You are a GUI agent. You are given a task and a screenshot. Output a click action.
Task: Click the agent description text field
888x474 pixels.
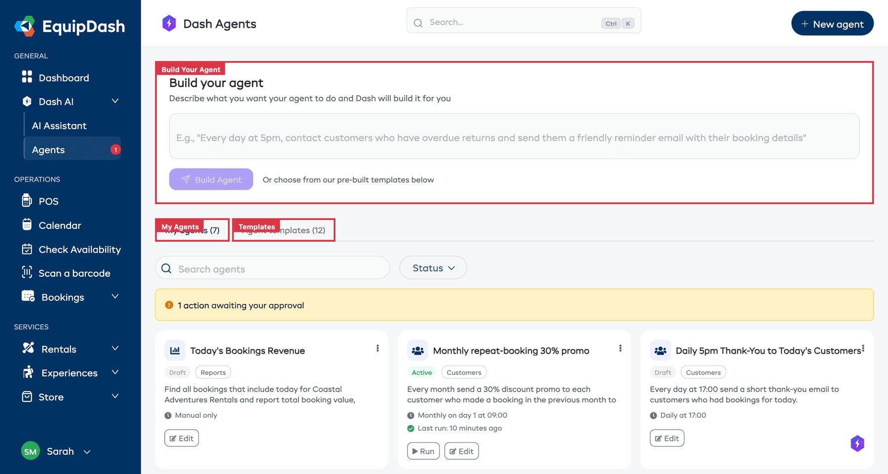(x=514, y=137)
